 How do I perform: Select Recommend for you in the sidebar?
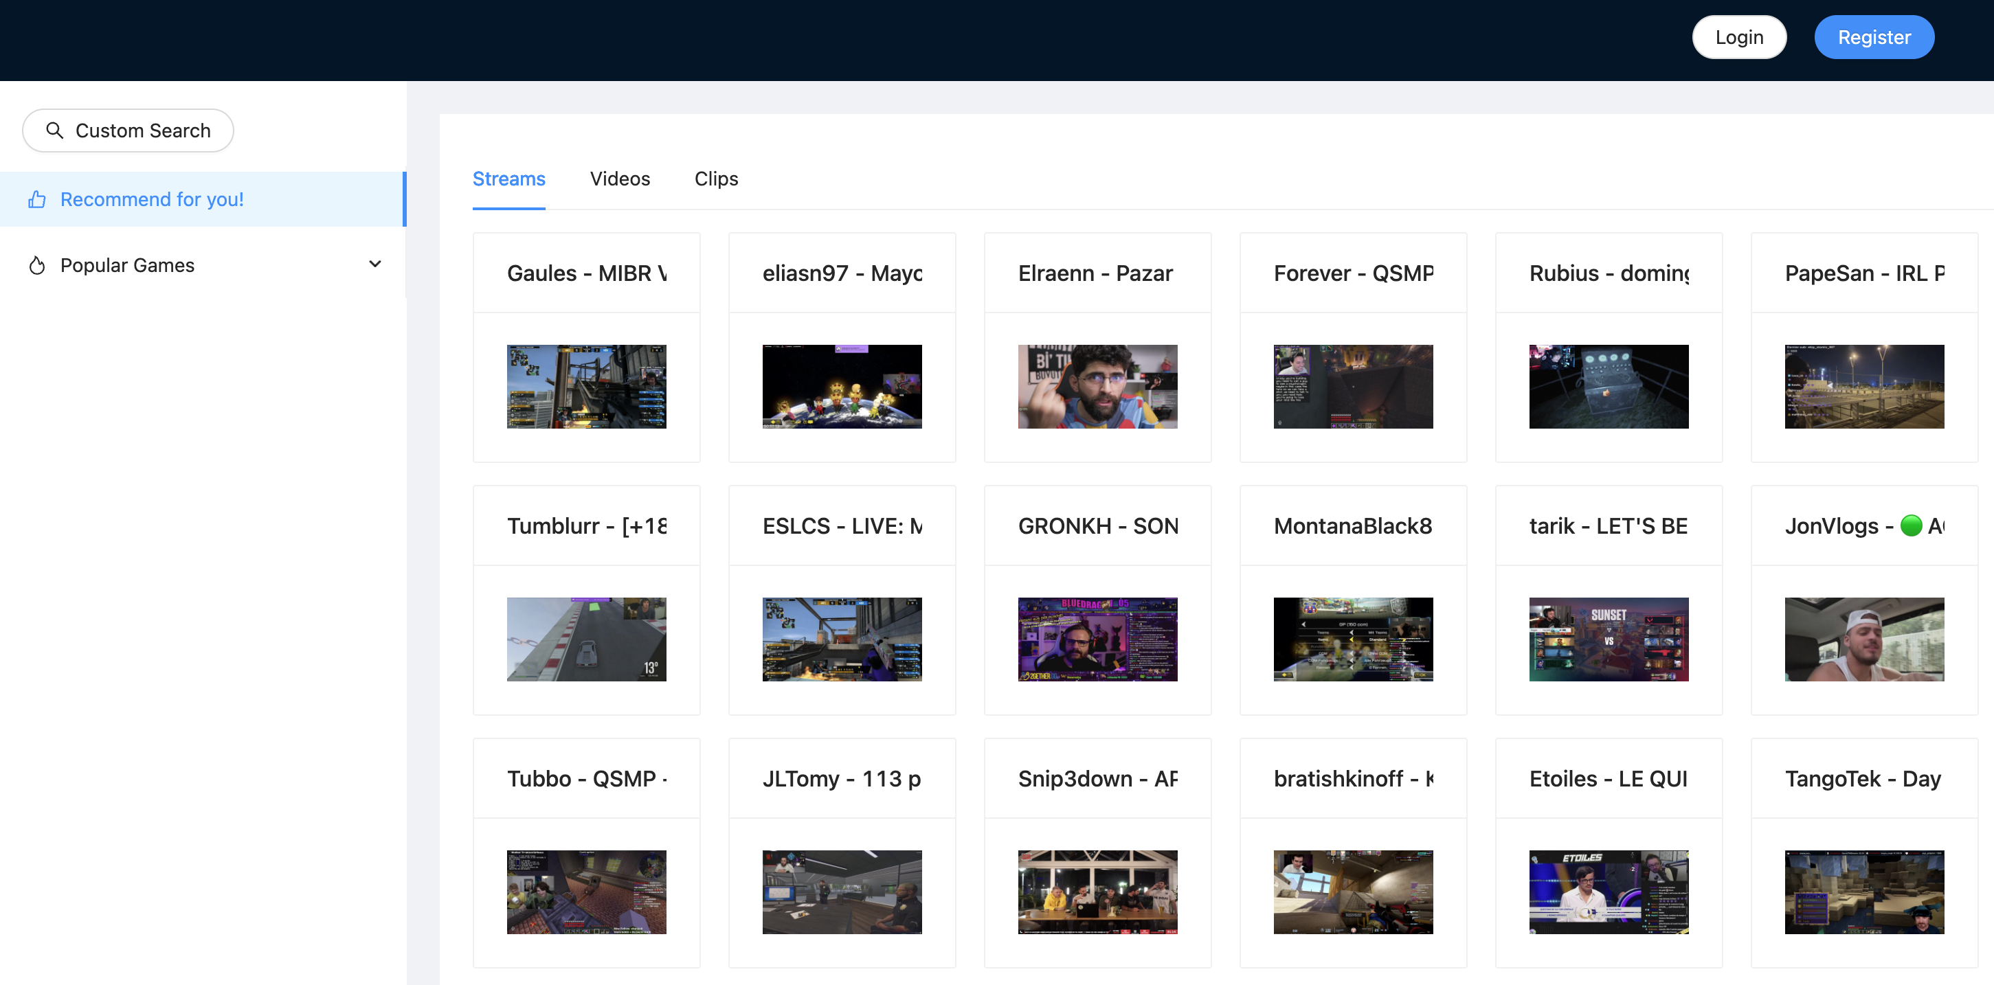tap(152, 199)
